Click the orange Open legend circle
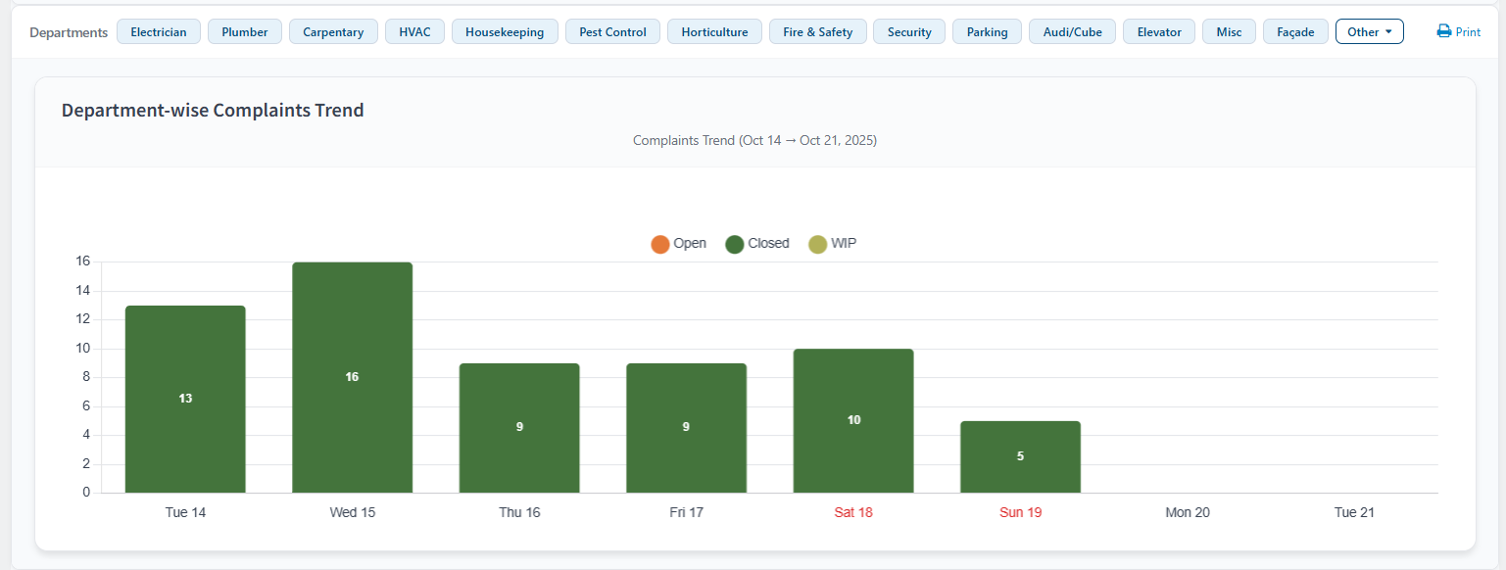Viewport: 1506px width, 570px height. [x=660, y=244]
